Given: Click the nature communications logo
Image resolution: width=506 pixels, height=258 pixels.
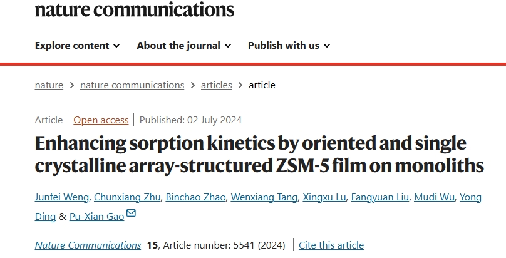Looking at the screenshot, I should click(135, 9).
